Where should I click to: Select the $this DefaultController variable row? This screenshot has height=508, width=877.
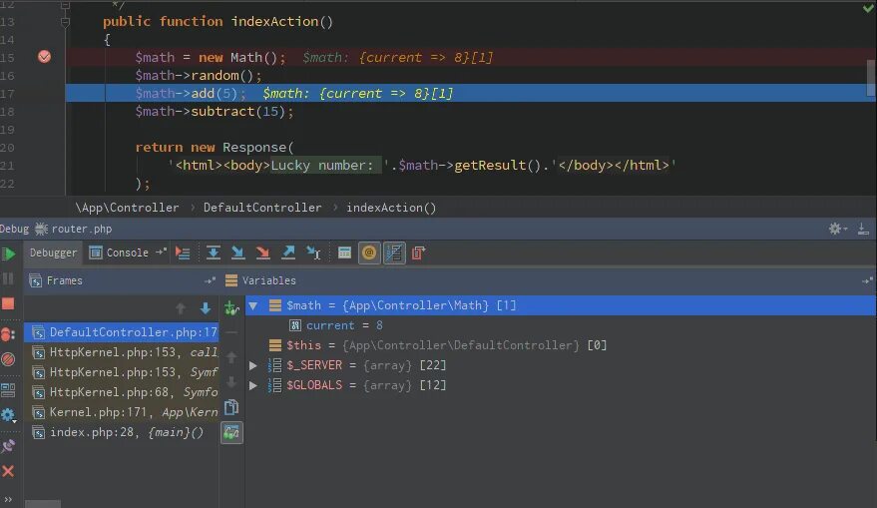(561, 345)
